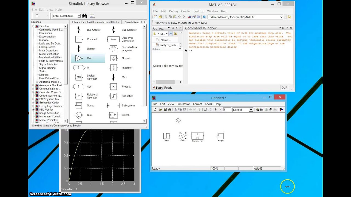Click Shortcuts label in MATLAB toolbar
This screenshot has width=351, height=197.
[x=160, y=23]
